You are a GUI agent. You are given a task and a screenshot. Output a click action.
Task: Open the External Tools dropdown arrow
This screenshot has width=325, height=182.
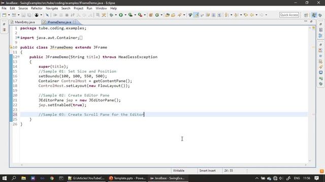(x=145, y=15)
